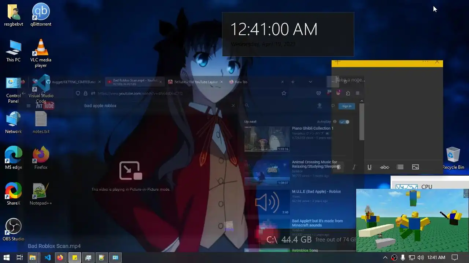Open the M.U.L.E (Bad Apple) - Roblox video
The image size is (469, 263).
click(316, 191)
